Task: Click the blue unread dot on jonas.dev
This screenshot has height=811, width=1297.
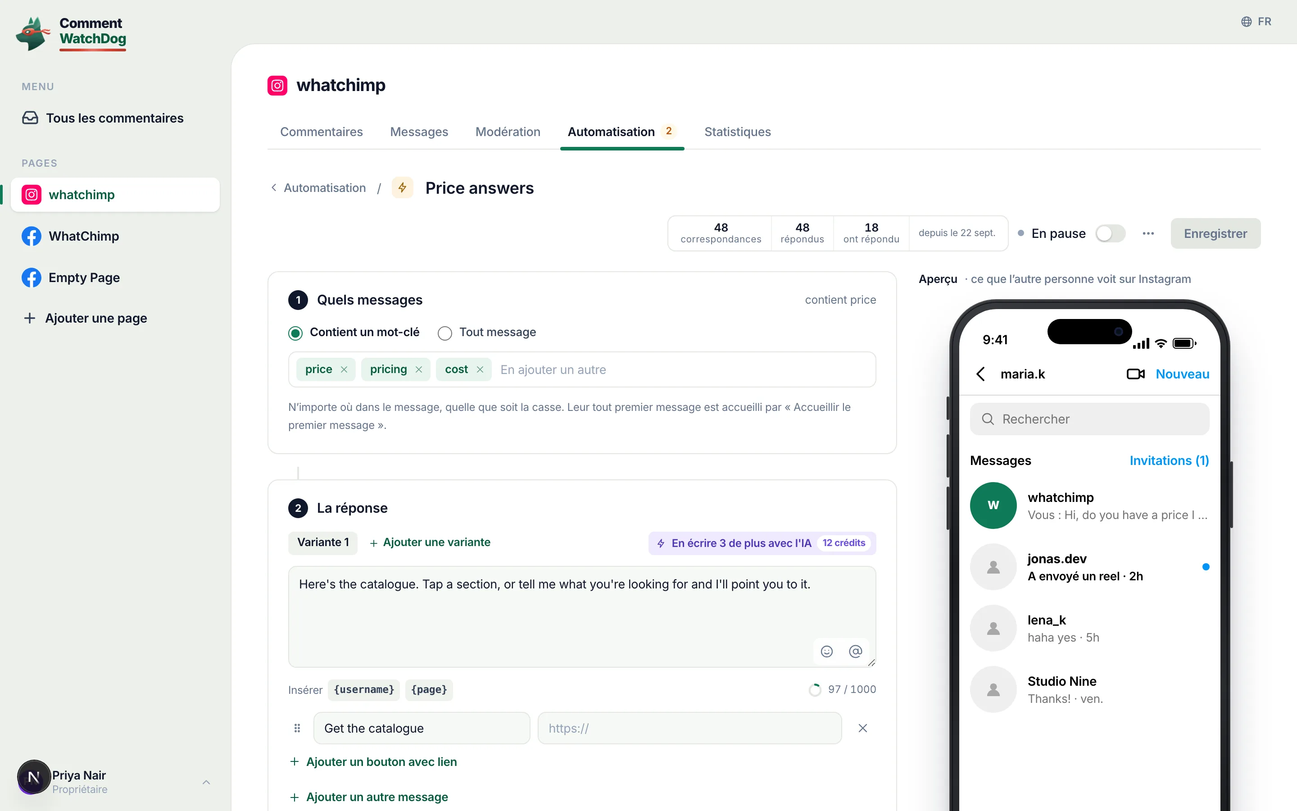Action: click(x=1205, y=567)
